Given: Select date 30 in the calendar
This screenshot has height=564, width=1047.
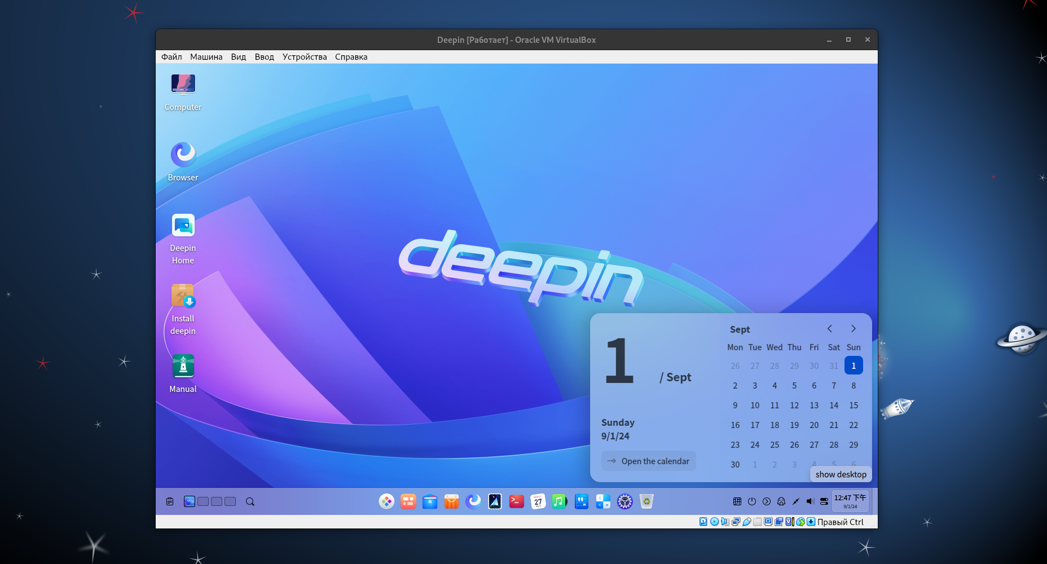Looking at the screenshot, I should (735, 464).
